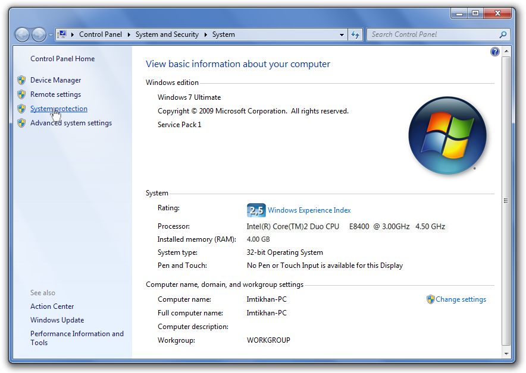Click the Imtikhan-PC Computer name value
This screenshot has width=526, height=373.
coord(267,299)
